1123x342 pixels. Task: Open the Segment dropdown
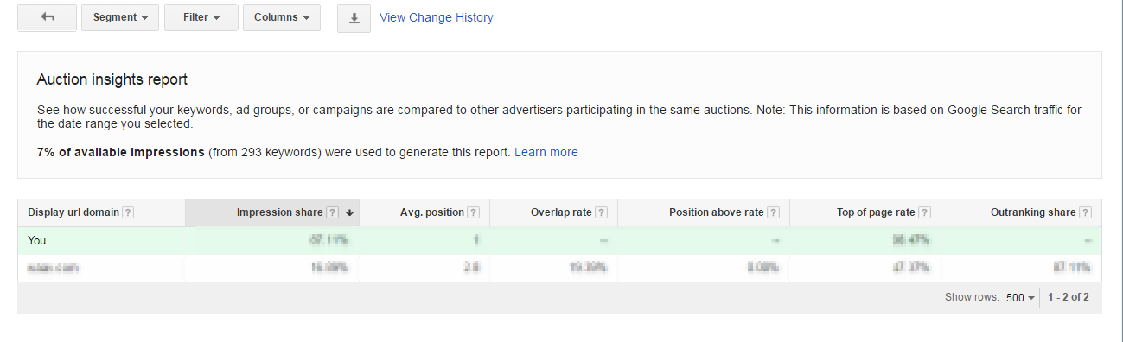(120, 17)
